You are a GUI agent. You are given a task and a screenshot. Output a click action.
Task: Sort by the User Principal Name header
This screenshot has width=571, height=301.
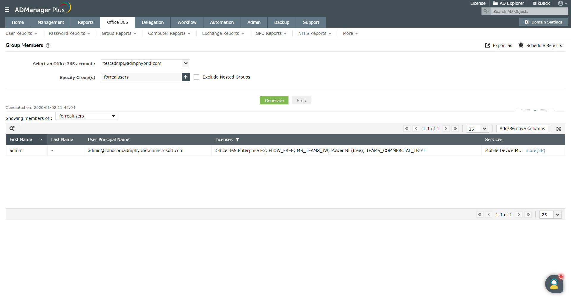(109, 139)
